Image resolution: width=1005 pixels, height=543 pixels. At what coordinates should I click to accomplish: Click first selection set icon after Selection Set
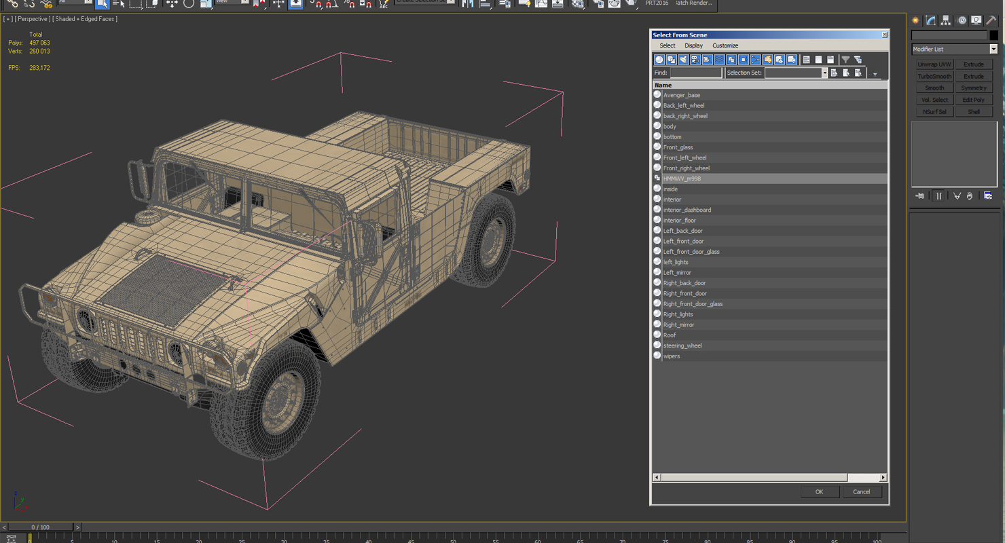pos(834,73)
